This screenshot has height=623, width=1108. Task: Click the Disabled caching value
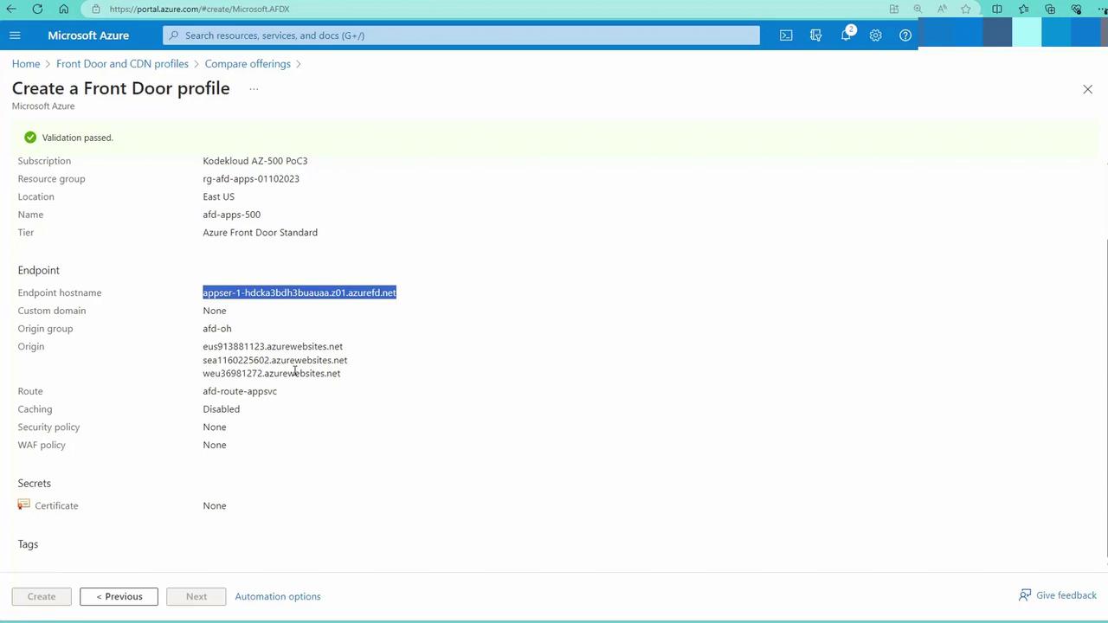[x=222, y=409]
